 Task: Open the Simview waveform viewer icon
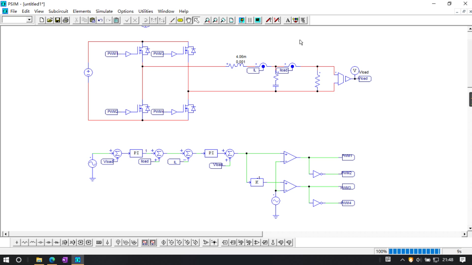pyautogui.click(x=258, y=20)
